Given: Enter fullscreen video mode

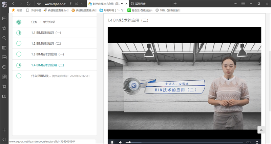Looking at the screenshot, I should [x=257, y=142].
